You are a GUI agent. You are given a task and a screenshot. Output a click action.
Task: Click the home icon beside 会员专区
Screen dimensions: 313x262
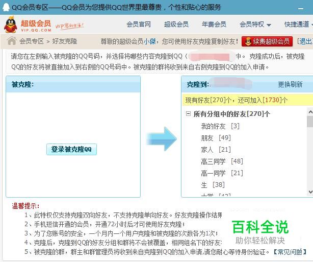[12, 41]
